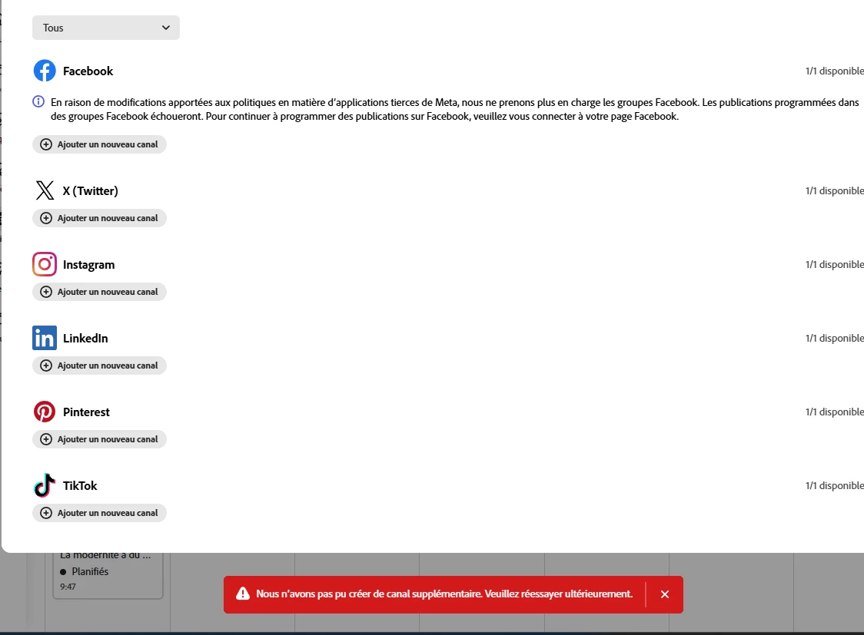864x635 pixels.
Task: Click the TikTok heading text
Action: pos(80,486)
